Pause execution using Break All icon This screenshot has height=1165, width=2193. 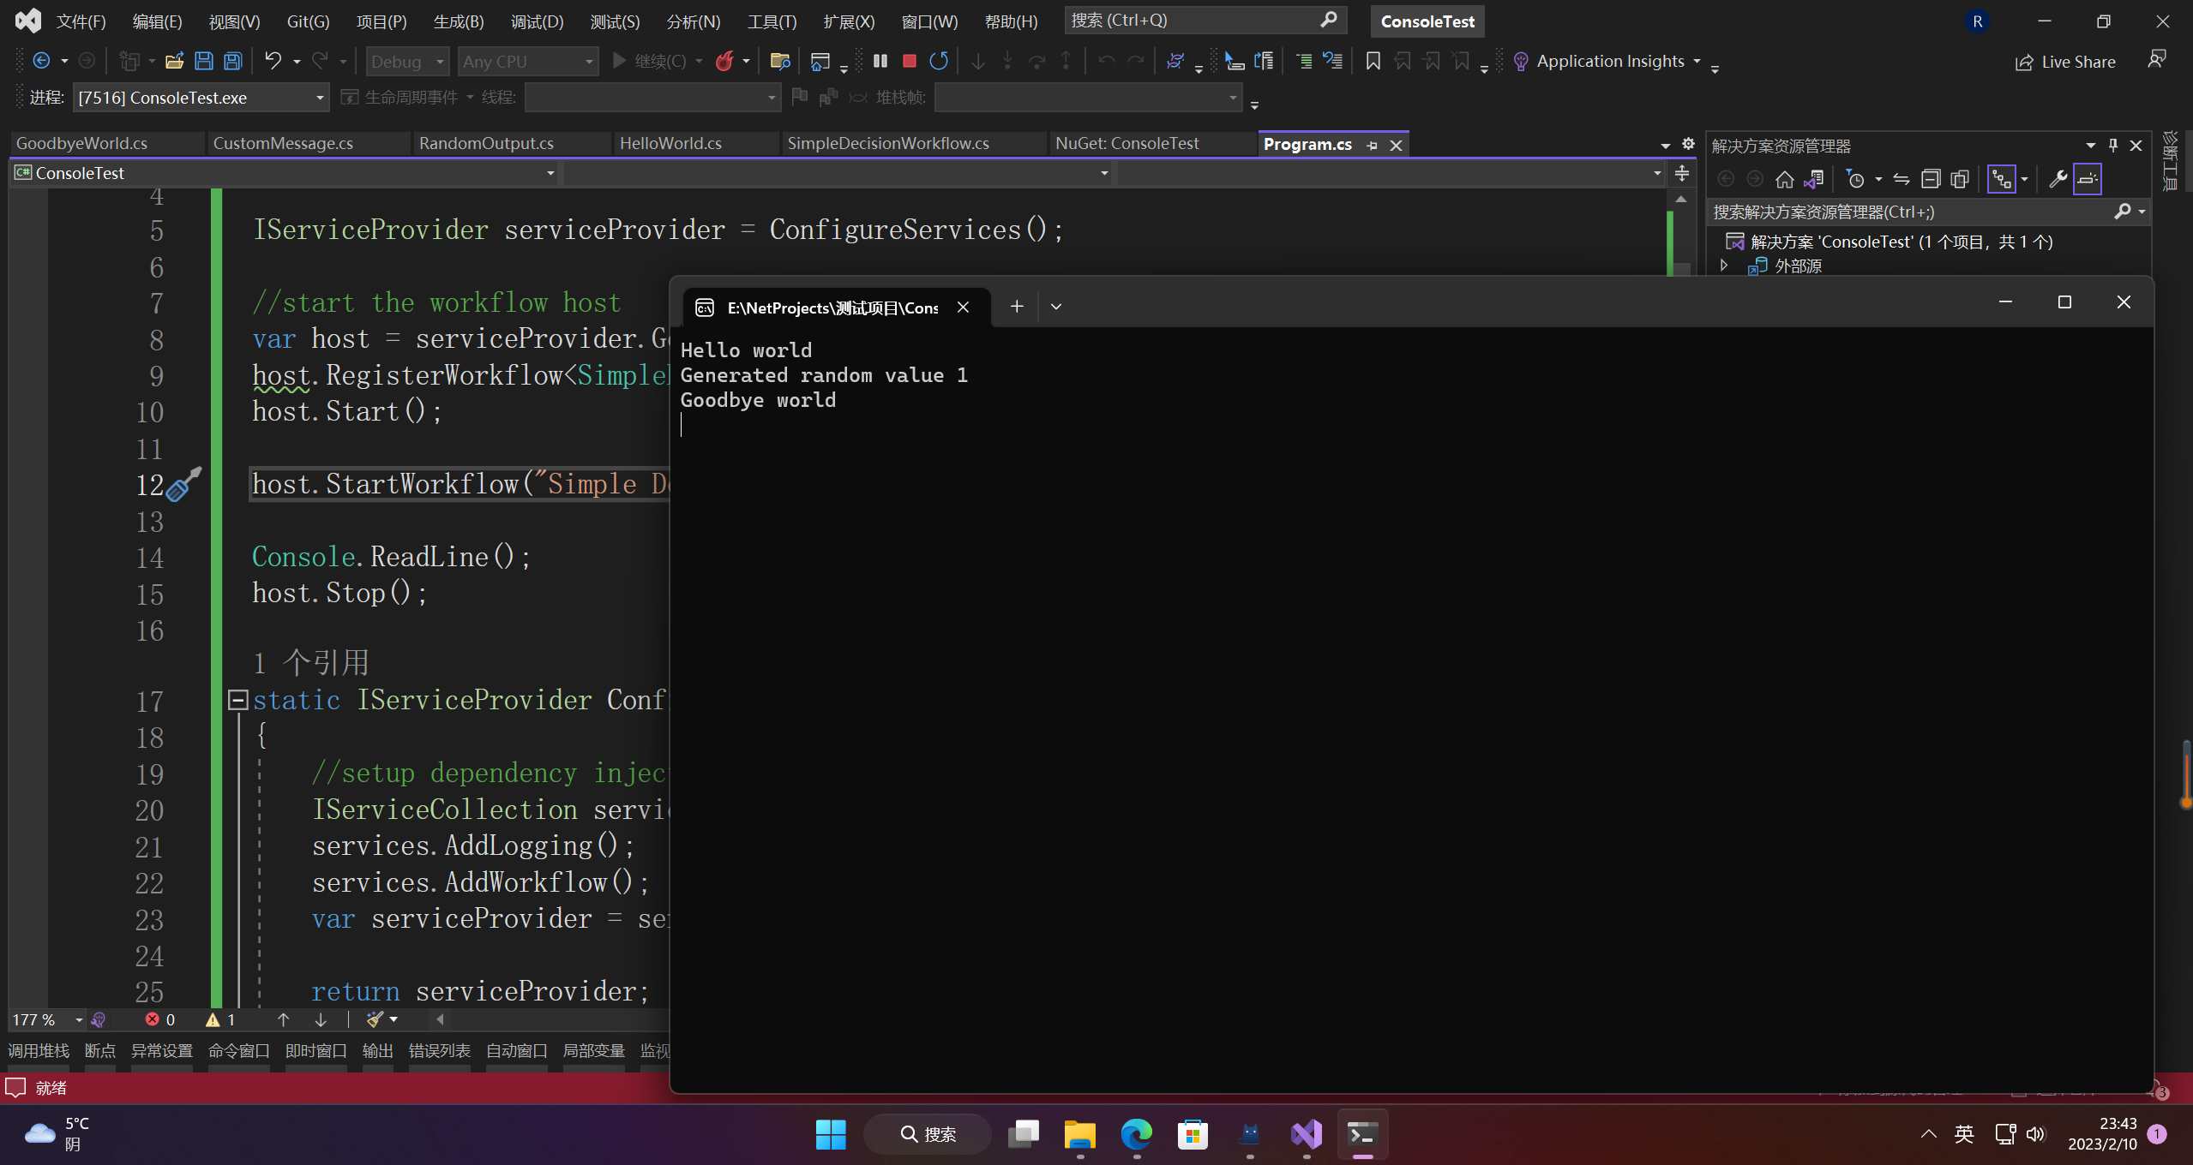coord(880,61)
